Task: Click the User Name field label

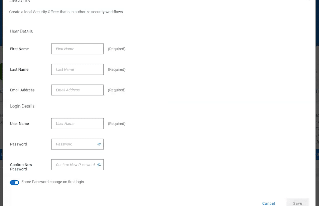Action: (19, 124)
